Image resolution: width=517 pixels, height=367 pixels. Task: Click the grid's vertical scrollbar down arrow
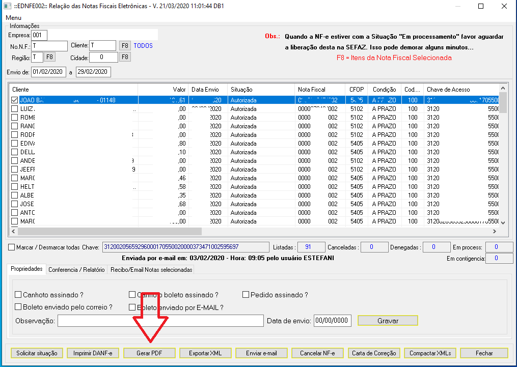(503, 222)
